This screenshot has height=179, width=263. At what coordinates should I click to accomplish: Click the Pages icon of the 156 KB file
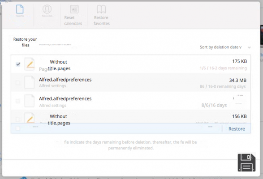point(30,118)
